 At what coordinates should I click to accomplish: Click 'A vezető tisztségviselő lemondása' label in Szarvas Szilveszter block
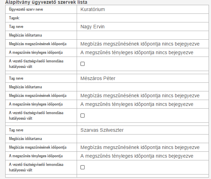pyautogui.click(x=36, y=165)
